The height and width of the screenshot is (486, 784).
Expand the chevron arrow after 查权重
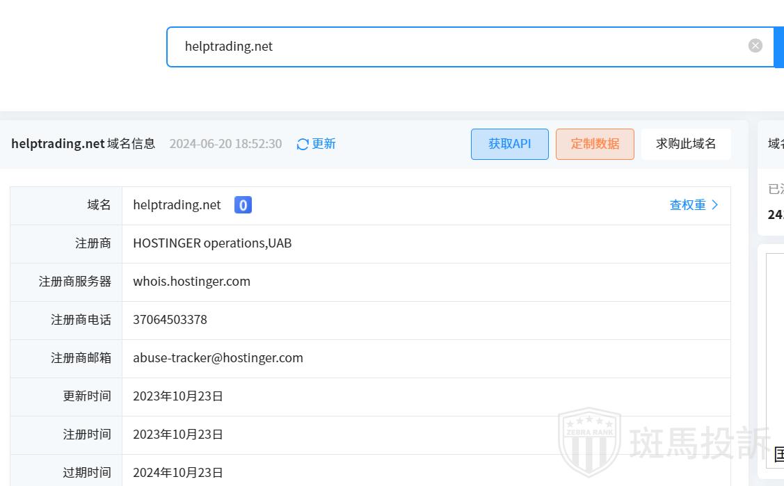pyautogui.click(x=715, y=205)
